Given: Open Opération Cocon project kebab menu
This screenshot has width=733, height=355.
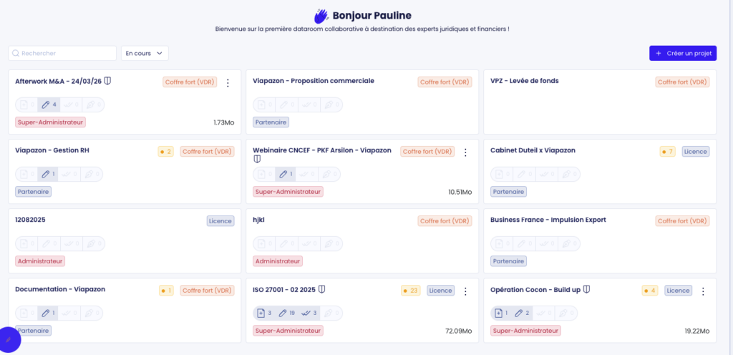Looking at the screenshot, I should click(703, 291).
